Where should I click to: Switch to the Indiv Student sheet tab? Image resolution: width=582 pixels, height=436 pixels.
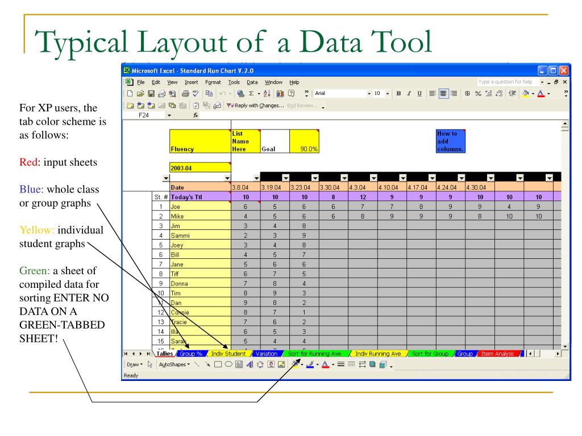click(x=228, y=354)
